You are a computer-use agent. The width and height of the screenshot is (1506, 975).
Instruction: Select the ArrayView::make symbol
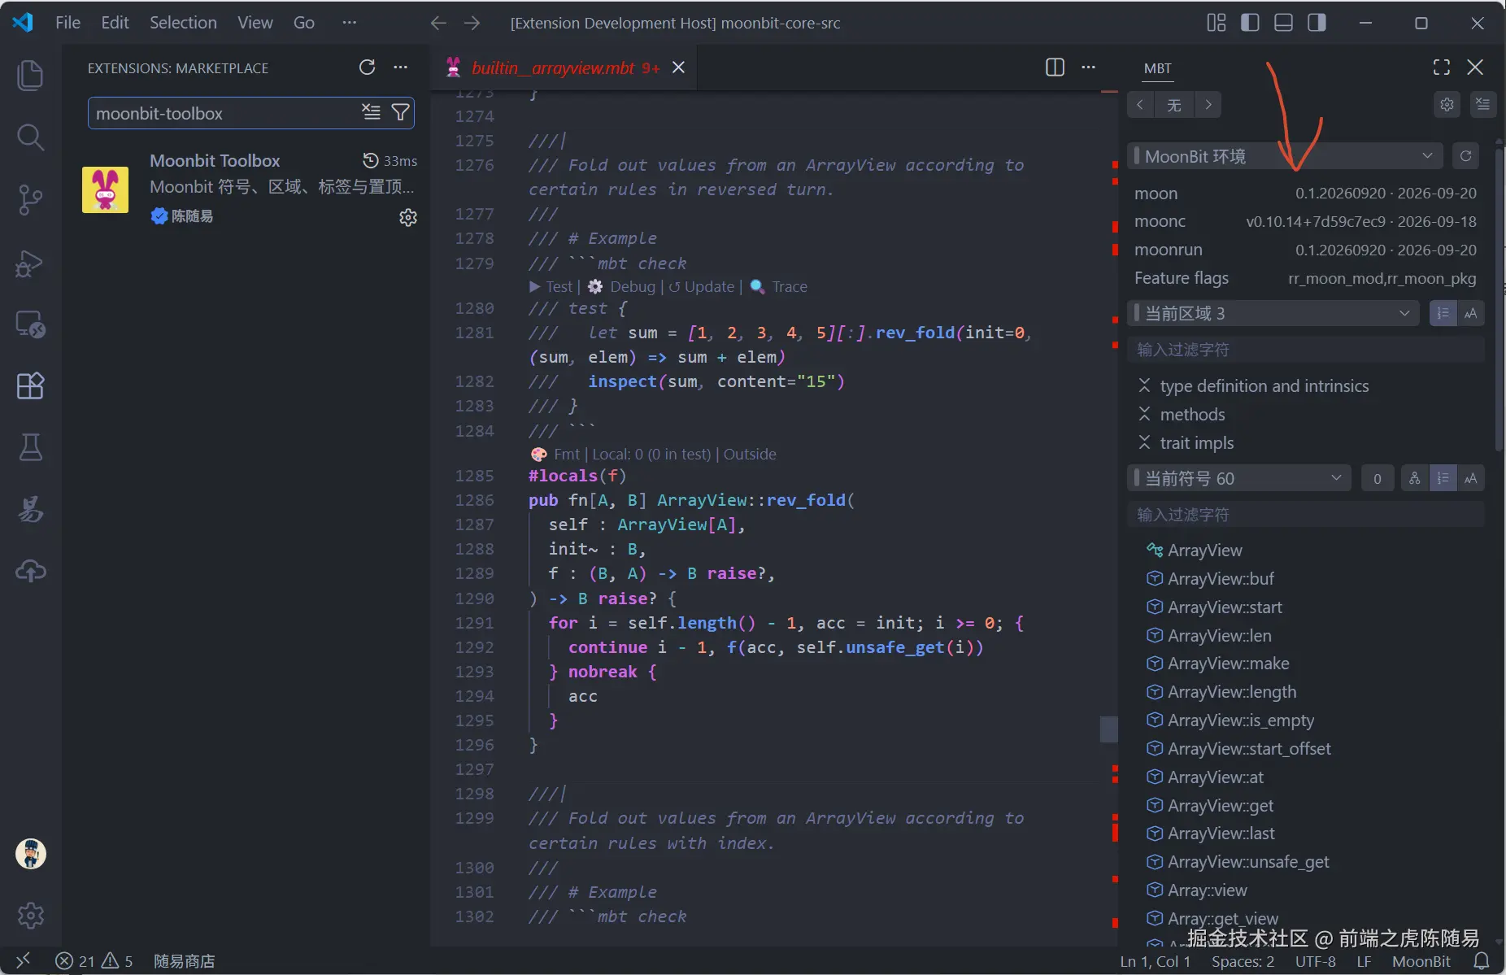[x=1229, y=664]
